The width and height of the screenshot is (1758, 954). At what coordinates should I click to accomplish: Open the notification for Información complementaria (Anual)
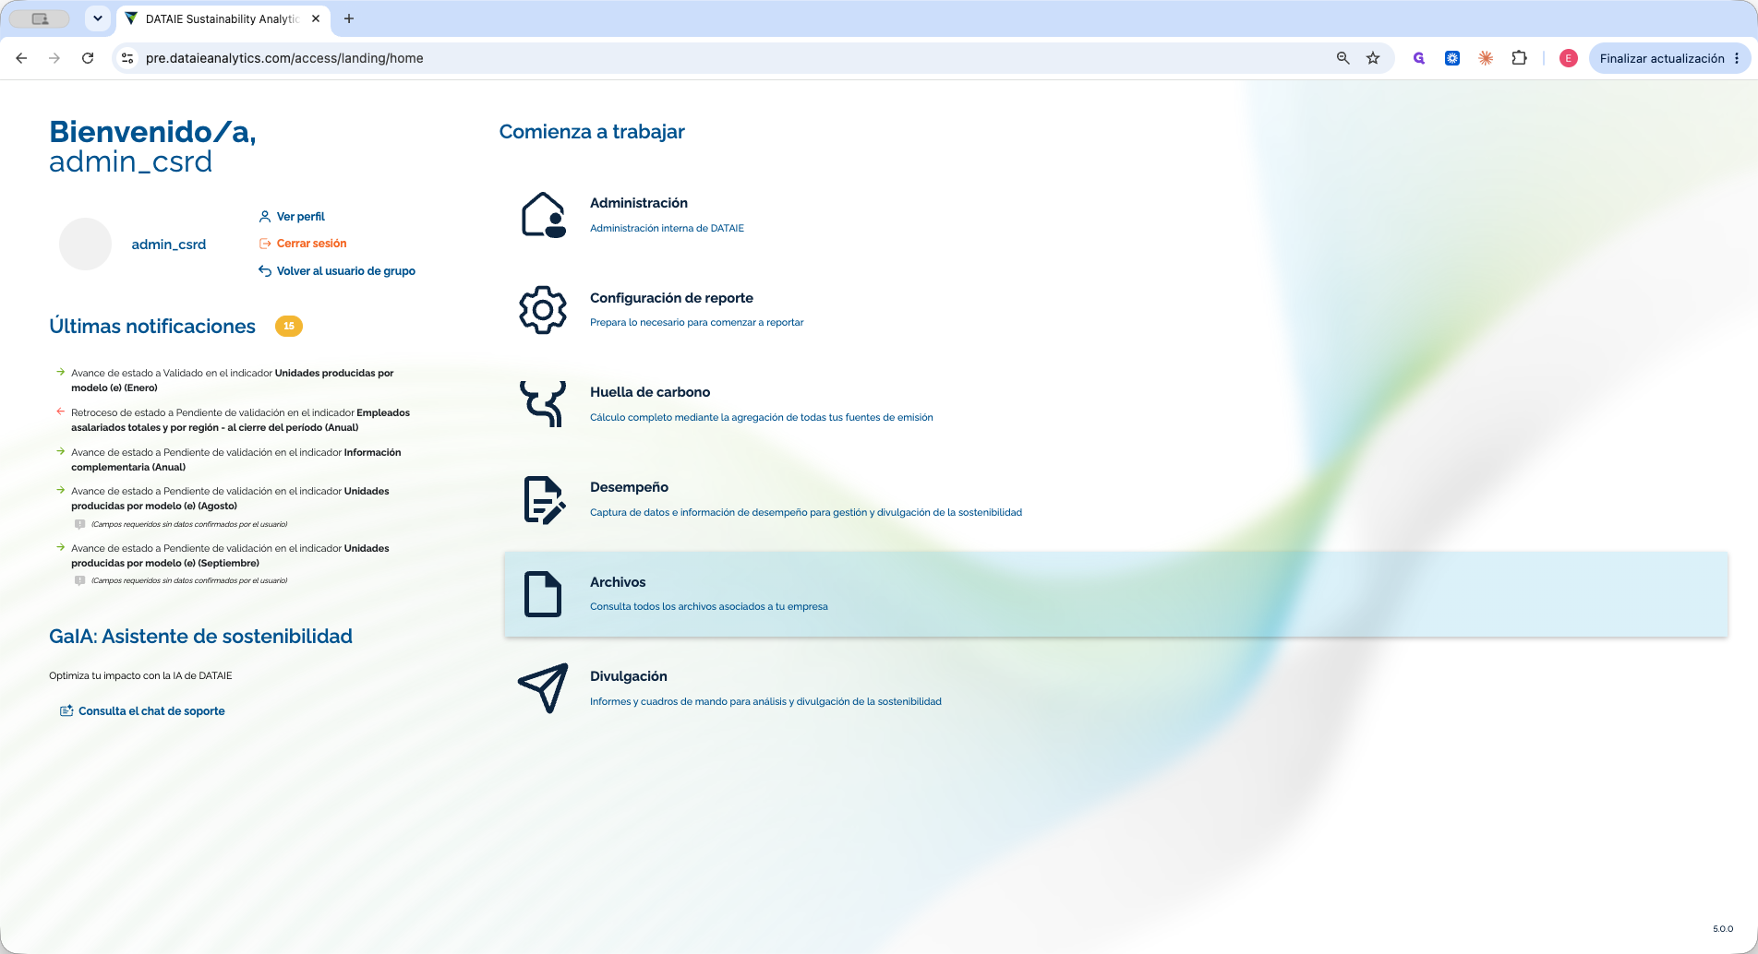coord(235,459)
